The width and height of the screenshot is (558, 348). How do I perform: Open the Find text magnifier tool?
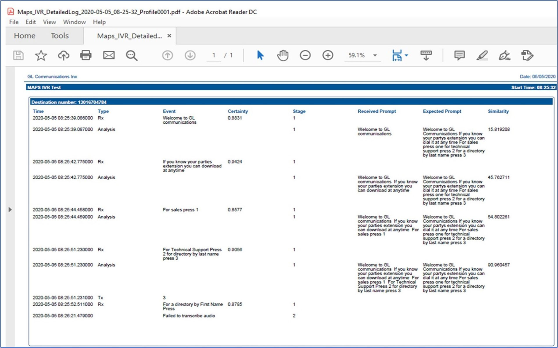point(132,55)
